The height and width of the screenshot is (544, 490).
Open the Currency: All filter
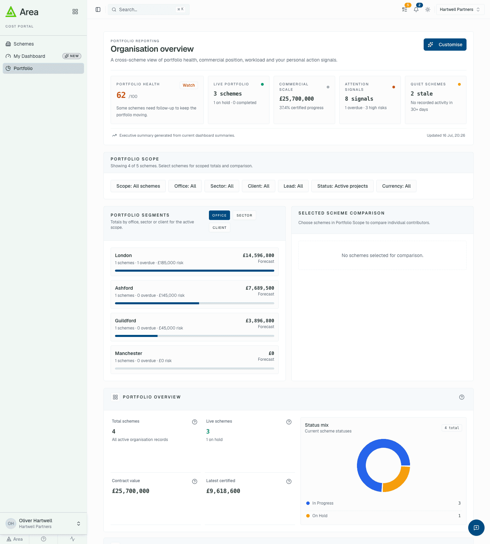[396, 186]
